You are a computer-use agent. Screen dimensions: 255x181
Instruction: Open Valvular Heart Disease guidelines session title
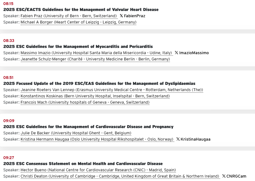coord(81,10)
